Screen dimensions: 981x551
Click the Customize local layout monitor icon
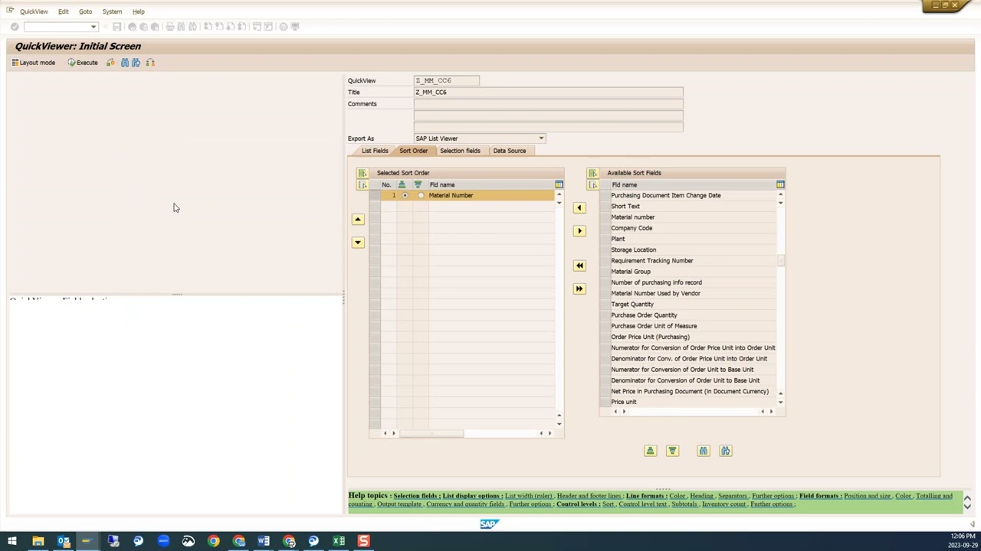coord(295,27)
